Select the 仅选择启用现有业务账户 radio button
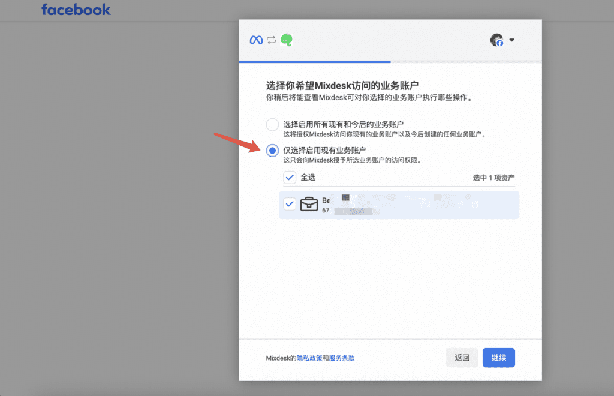 coord(272,151)
